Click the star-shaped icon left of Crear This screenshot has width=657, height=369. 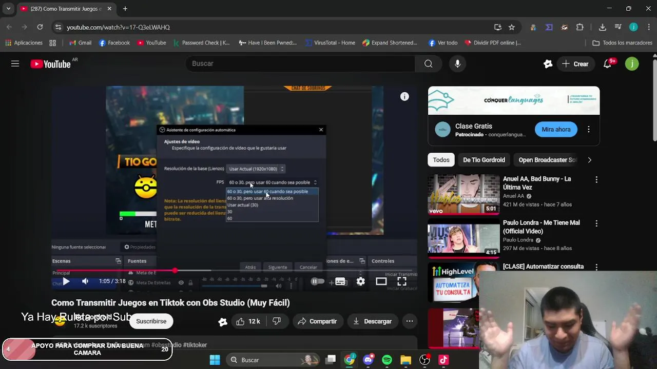click(x=548, y=64)
